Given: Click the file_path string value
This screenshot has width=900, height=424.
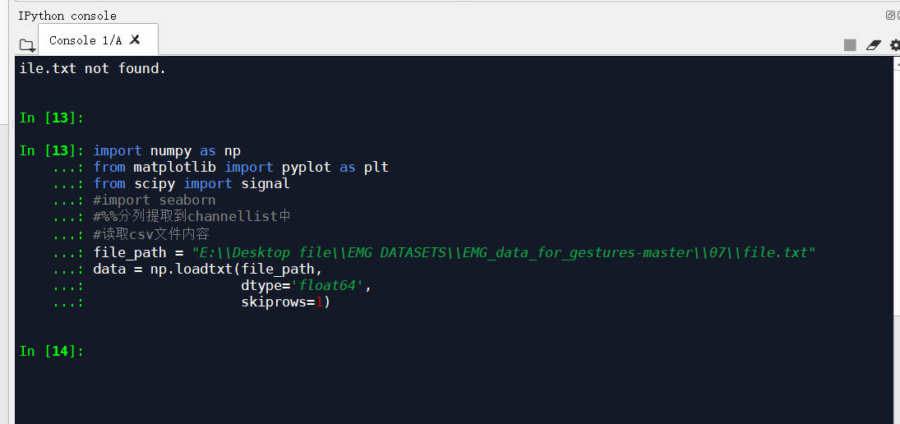Looking at the screenshot, I should (x=503, y=252).
